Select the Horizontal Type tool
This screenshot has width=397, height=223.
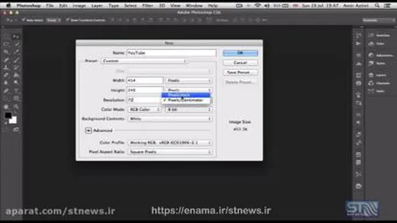coord(16,91)
